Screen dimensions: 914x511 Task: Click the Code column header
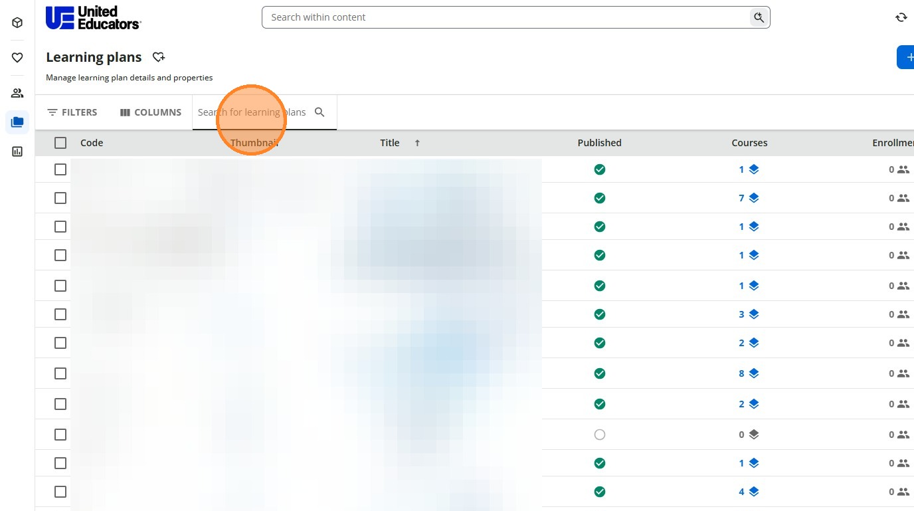coord(92,143)
